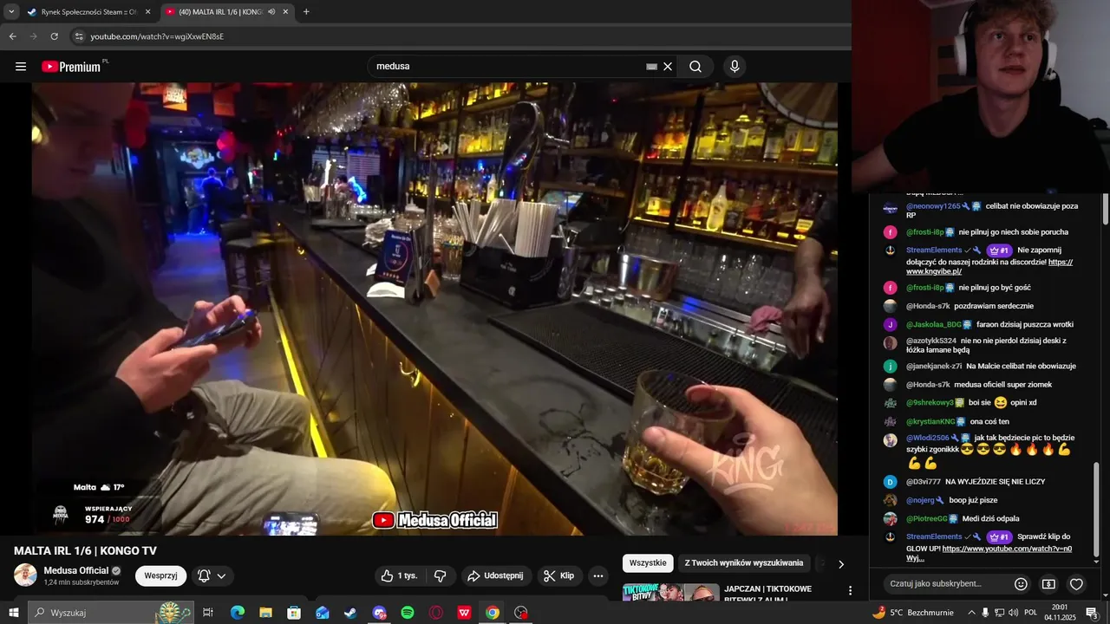Switch to Chrome on the taskbar
The width and height of the screenshot is (1110, 624).
pos(493,613)
